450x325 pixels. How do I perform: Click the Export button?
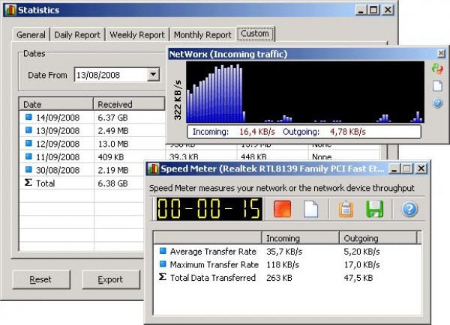[x=111, y=280]
